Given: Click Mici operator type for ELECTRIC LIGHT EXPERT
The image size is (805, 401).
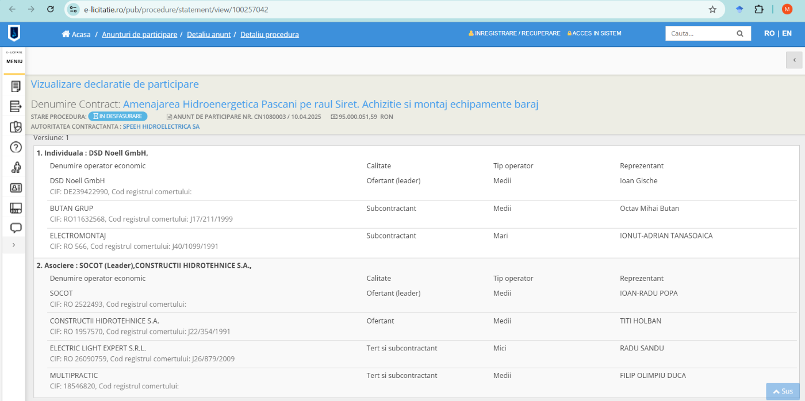Looking at the screenshot, I should [x=500, y=348].
